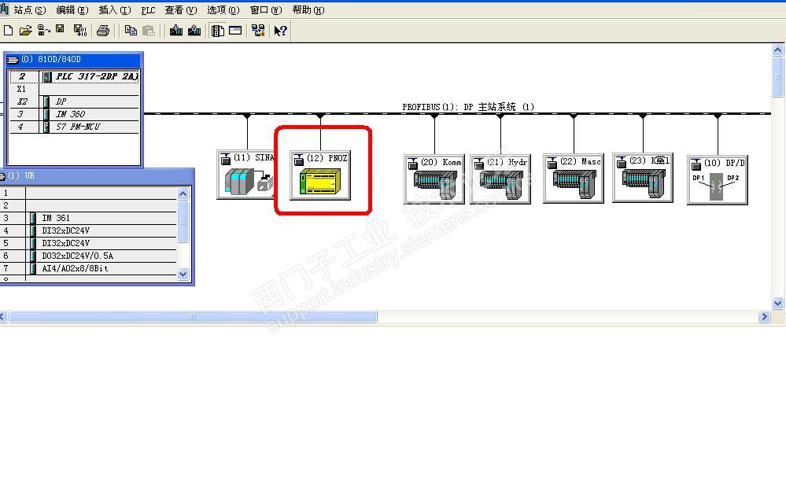Click the detail window view icon
This screenshot has width=786, height=479.
(x=235, y=31)
